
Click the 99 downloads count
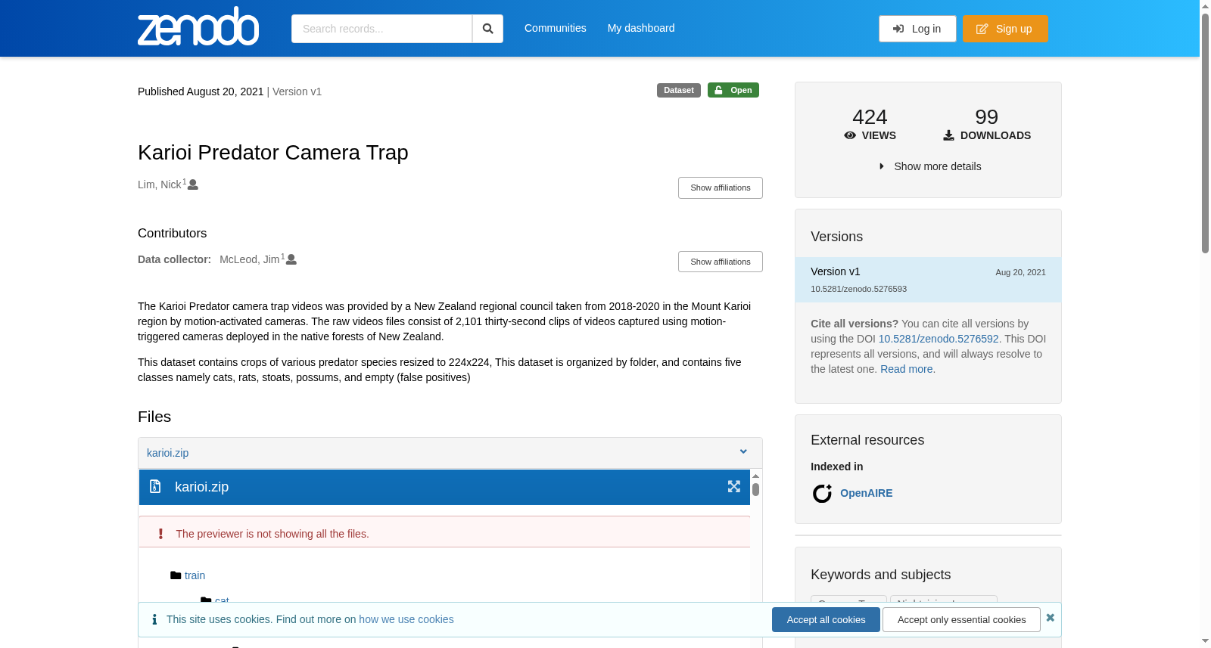[986, 117]
